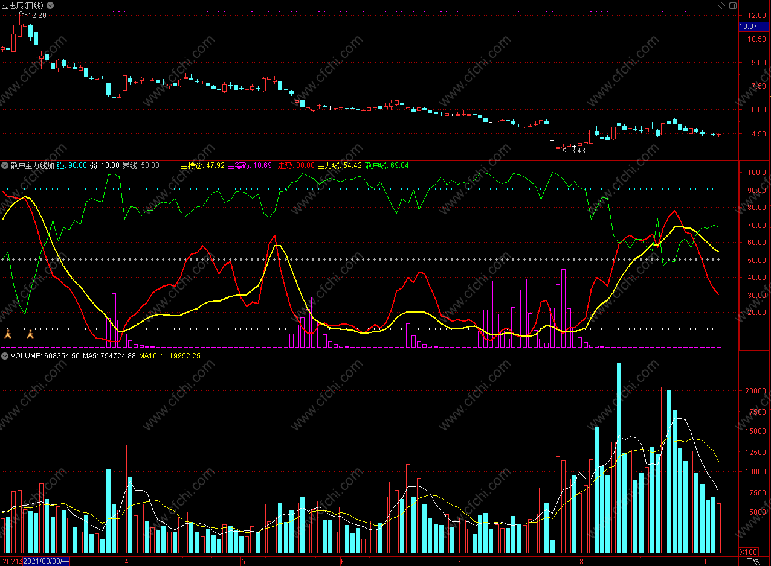Click the month 4 marker on time axis
771x566 pixels.
click(x=126, y=561)
